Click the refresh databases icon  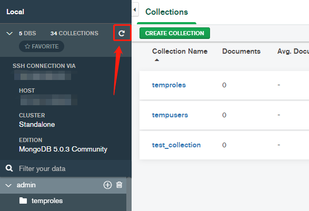tap(122, 33)
